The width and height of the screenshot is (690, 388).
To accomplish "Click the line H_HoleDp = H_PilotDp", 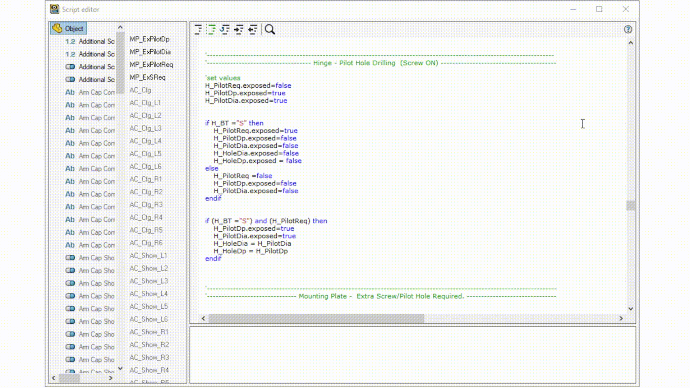I will (251, 251).
